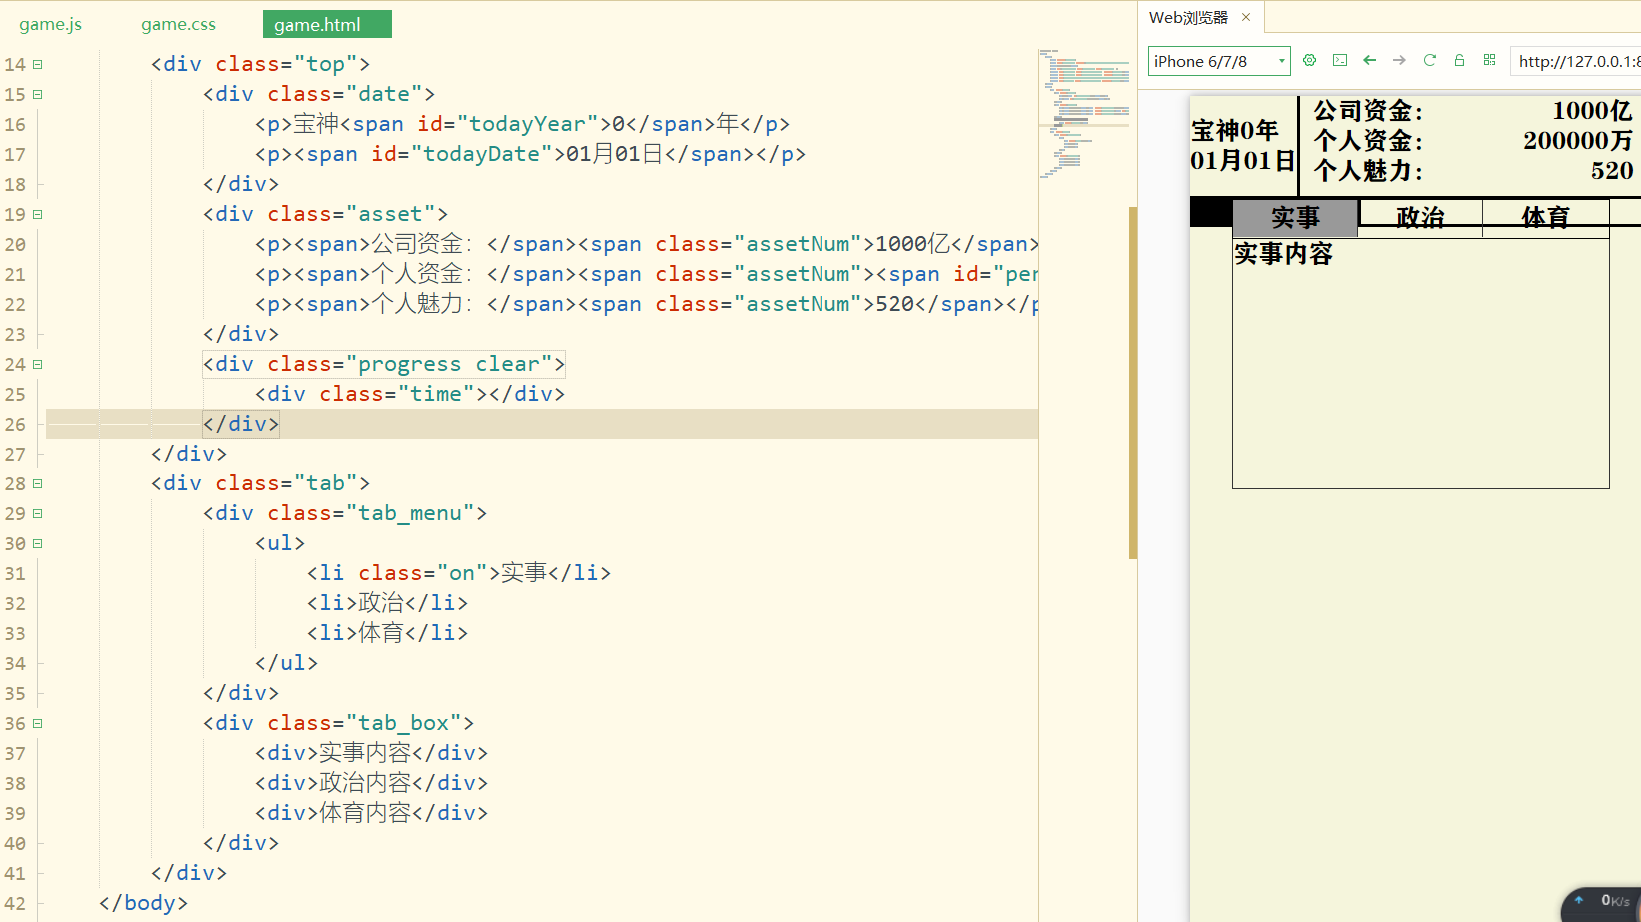
Task: Click closing body tag on line 42
Action: [x=143, y=903]
